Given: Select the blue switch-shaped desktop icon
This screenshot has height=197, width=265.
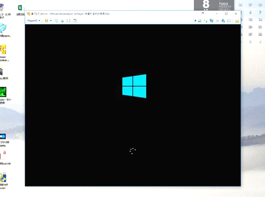Looking at the screenshot, I should point(3,136).
